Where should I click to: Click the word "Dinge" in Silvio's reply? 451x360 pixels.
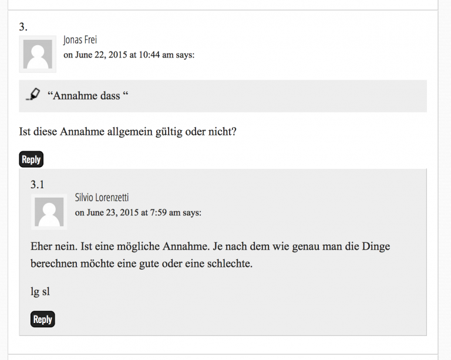376,247
